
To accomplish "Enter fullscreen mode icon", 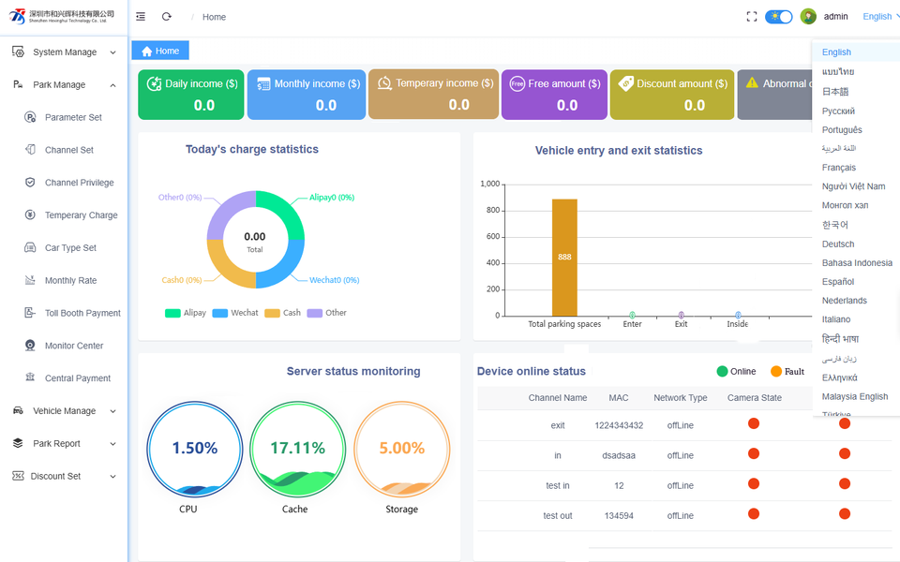I will [x=751, y=17].
